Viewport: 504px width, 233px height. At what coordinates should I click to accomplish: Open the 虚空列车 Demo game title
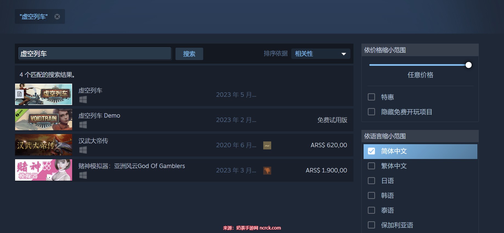tap(99, 116)
